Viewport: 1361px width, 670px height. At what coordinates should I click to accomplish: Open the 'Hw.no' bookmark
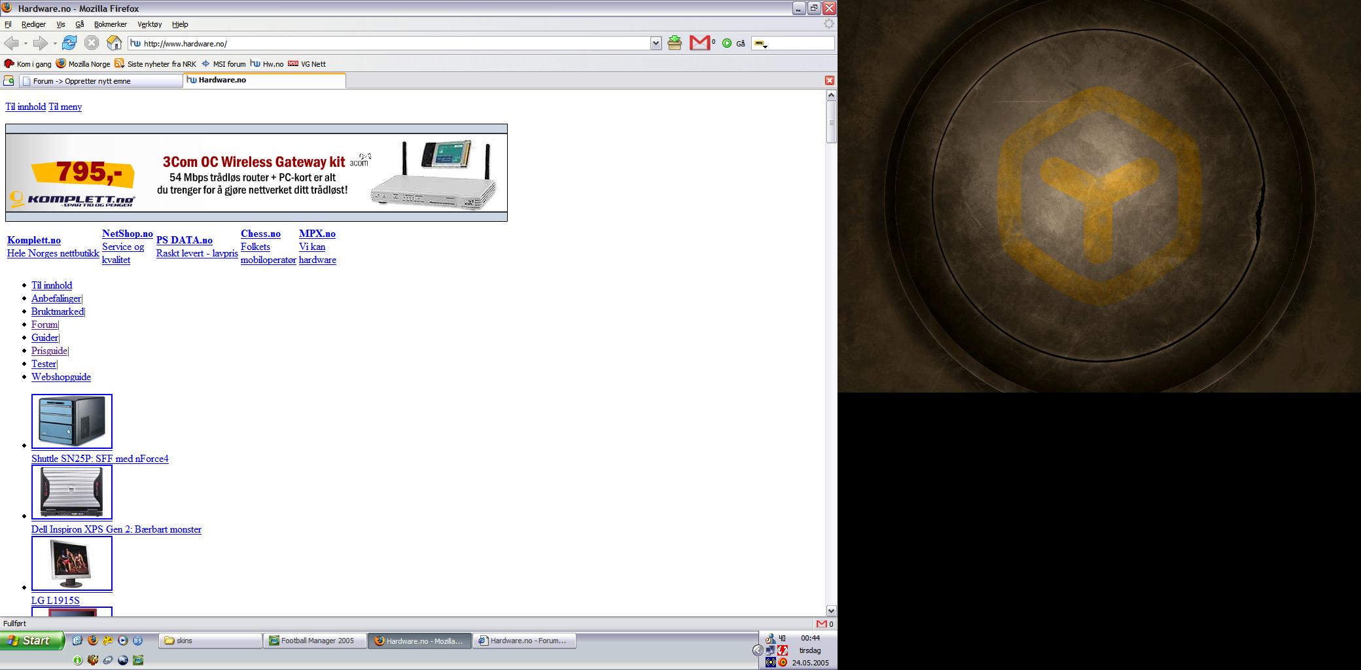pyautogui.click(x=267, y=63)
